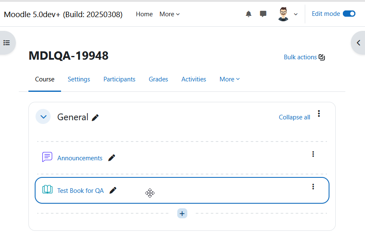The height and width of the screenshot is (235, 365).
Task: Open the Announcements link
Action: [79, 158]
